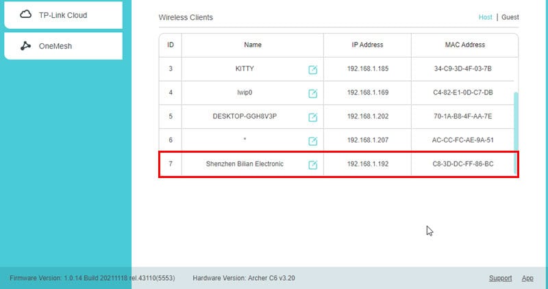Switch to Host wireless clients
Screen dimensions: 548x289
tap(485, 17)
